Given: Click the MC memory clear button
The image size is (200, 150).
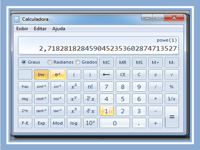Looking at the screenshot, I should tap(107, 62).
